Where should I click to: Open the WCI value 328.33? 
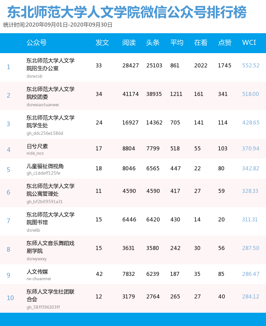(x=250, y=191)
